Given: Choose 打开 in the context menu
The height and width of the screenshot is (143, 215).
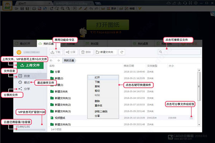Looking at the screenshot, I should click(103, 78).
